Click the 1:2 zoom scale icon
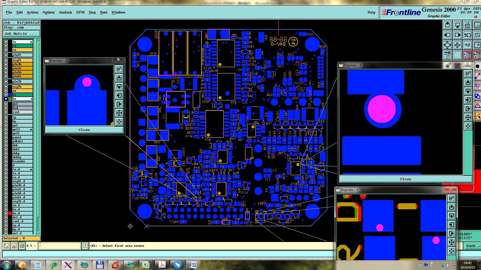The height and width of the screenshot is (270, 481). [x=467, y=45]
